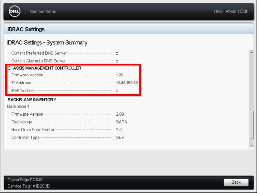Image resolution: width=257 pixels, height=193 pixels.
Task: Click the vertical scrollbar thumb
Action: pos(252,125)
